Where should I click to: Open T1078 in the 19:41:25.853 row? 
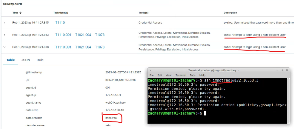(100, 35)
